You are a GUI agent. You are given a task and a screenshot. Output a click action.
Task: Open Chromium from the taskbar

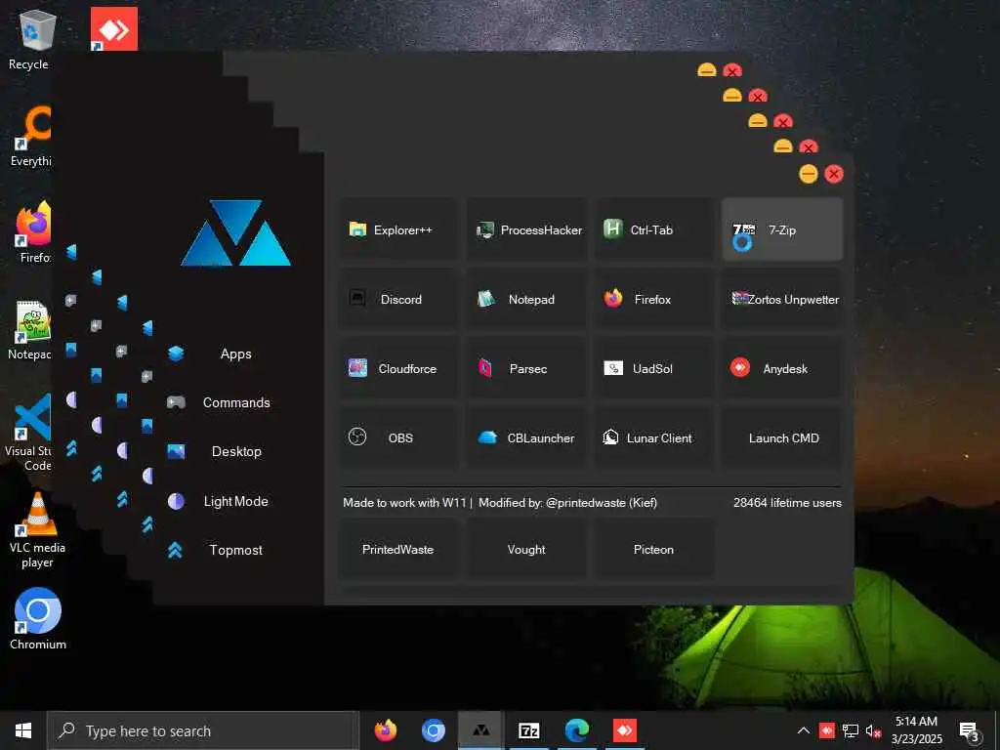(x=433, y=730)
